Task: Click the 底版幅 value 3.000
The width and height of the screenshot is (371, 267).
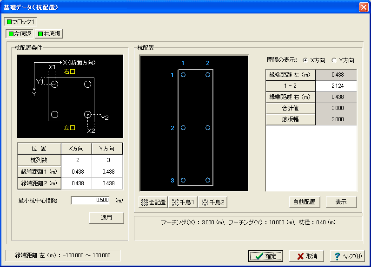Action: (336, 119)
